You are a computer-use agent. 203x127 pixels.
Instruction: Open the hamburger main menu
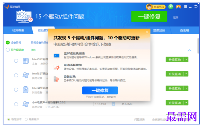coord(186,7)
